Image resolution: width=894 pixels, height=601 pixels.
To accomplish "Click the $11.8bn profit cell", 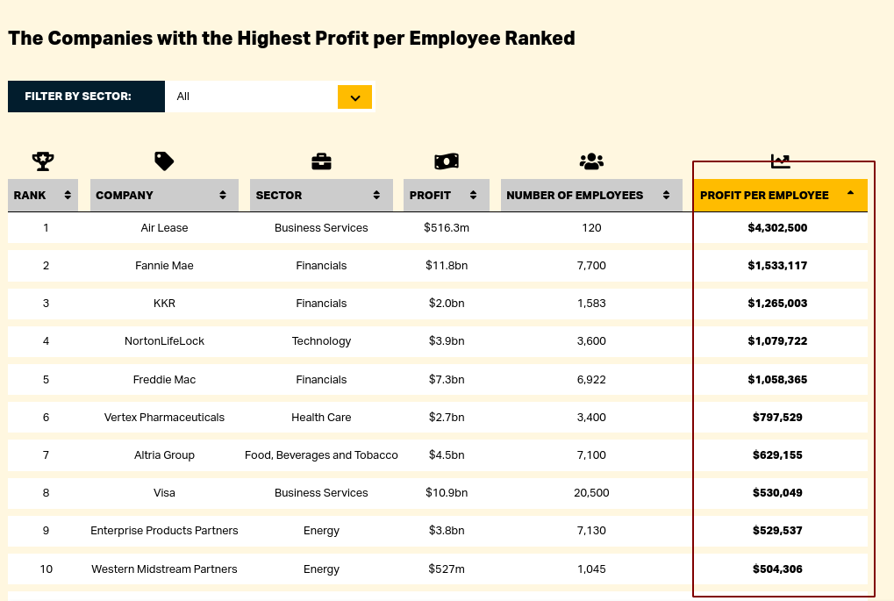I will 447,265.
